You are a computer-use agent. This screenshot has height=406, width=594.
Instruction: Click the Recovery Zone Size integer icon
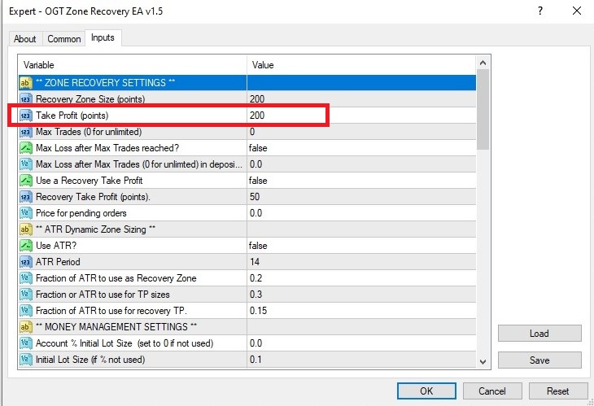click(26, 98)
